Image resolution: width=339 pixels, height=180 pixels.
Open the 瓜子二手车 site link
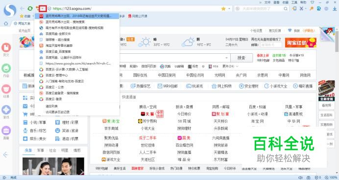coord(147,138)
